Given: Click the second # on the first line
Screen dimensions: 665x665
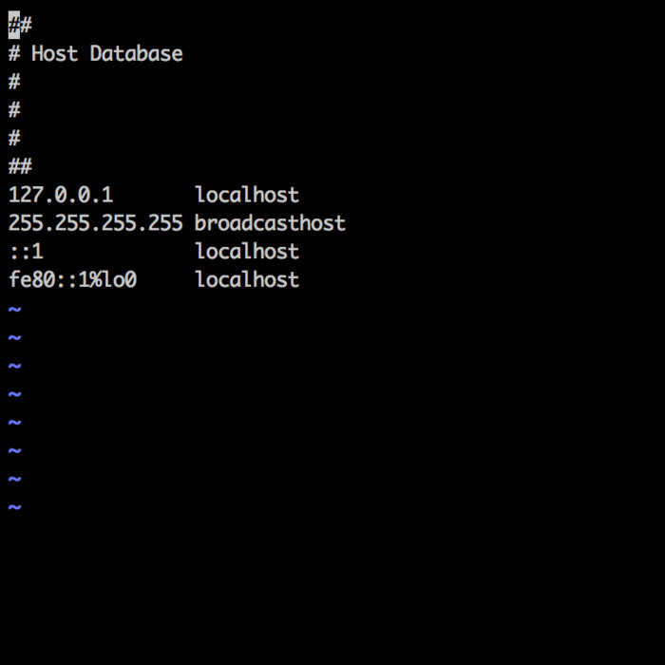Looking at the screenshot, I should click(26, 26).
